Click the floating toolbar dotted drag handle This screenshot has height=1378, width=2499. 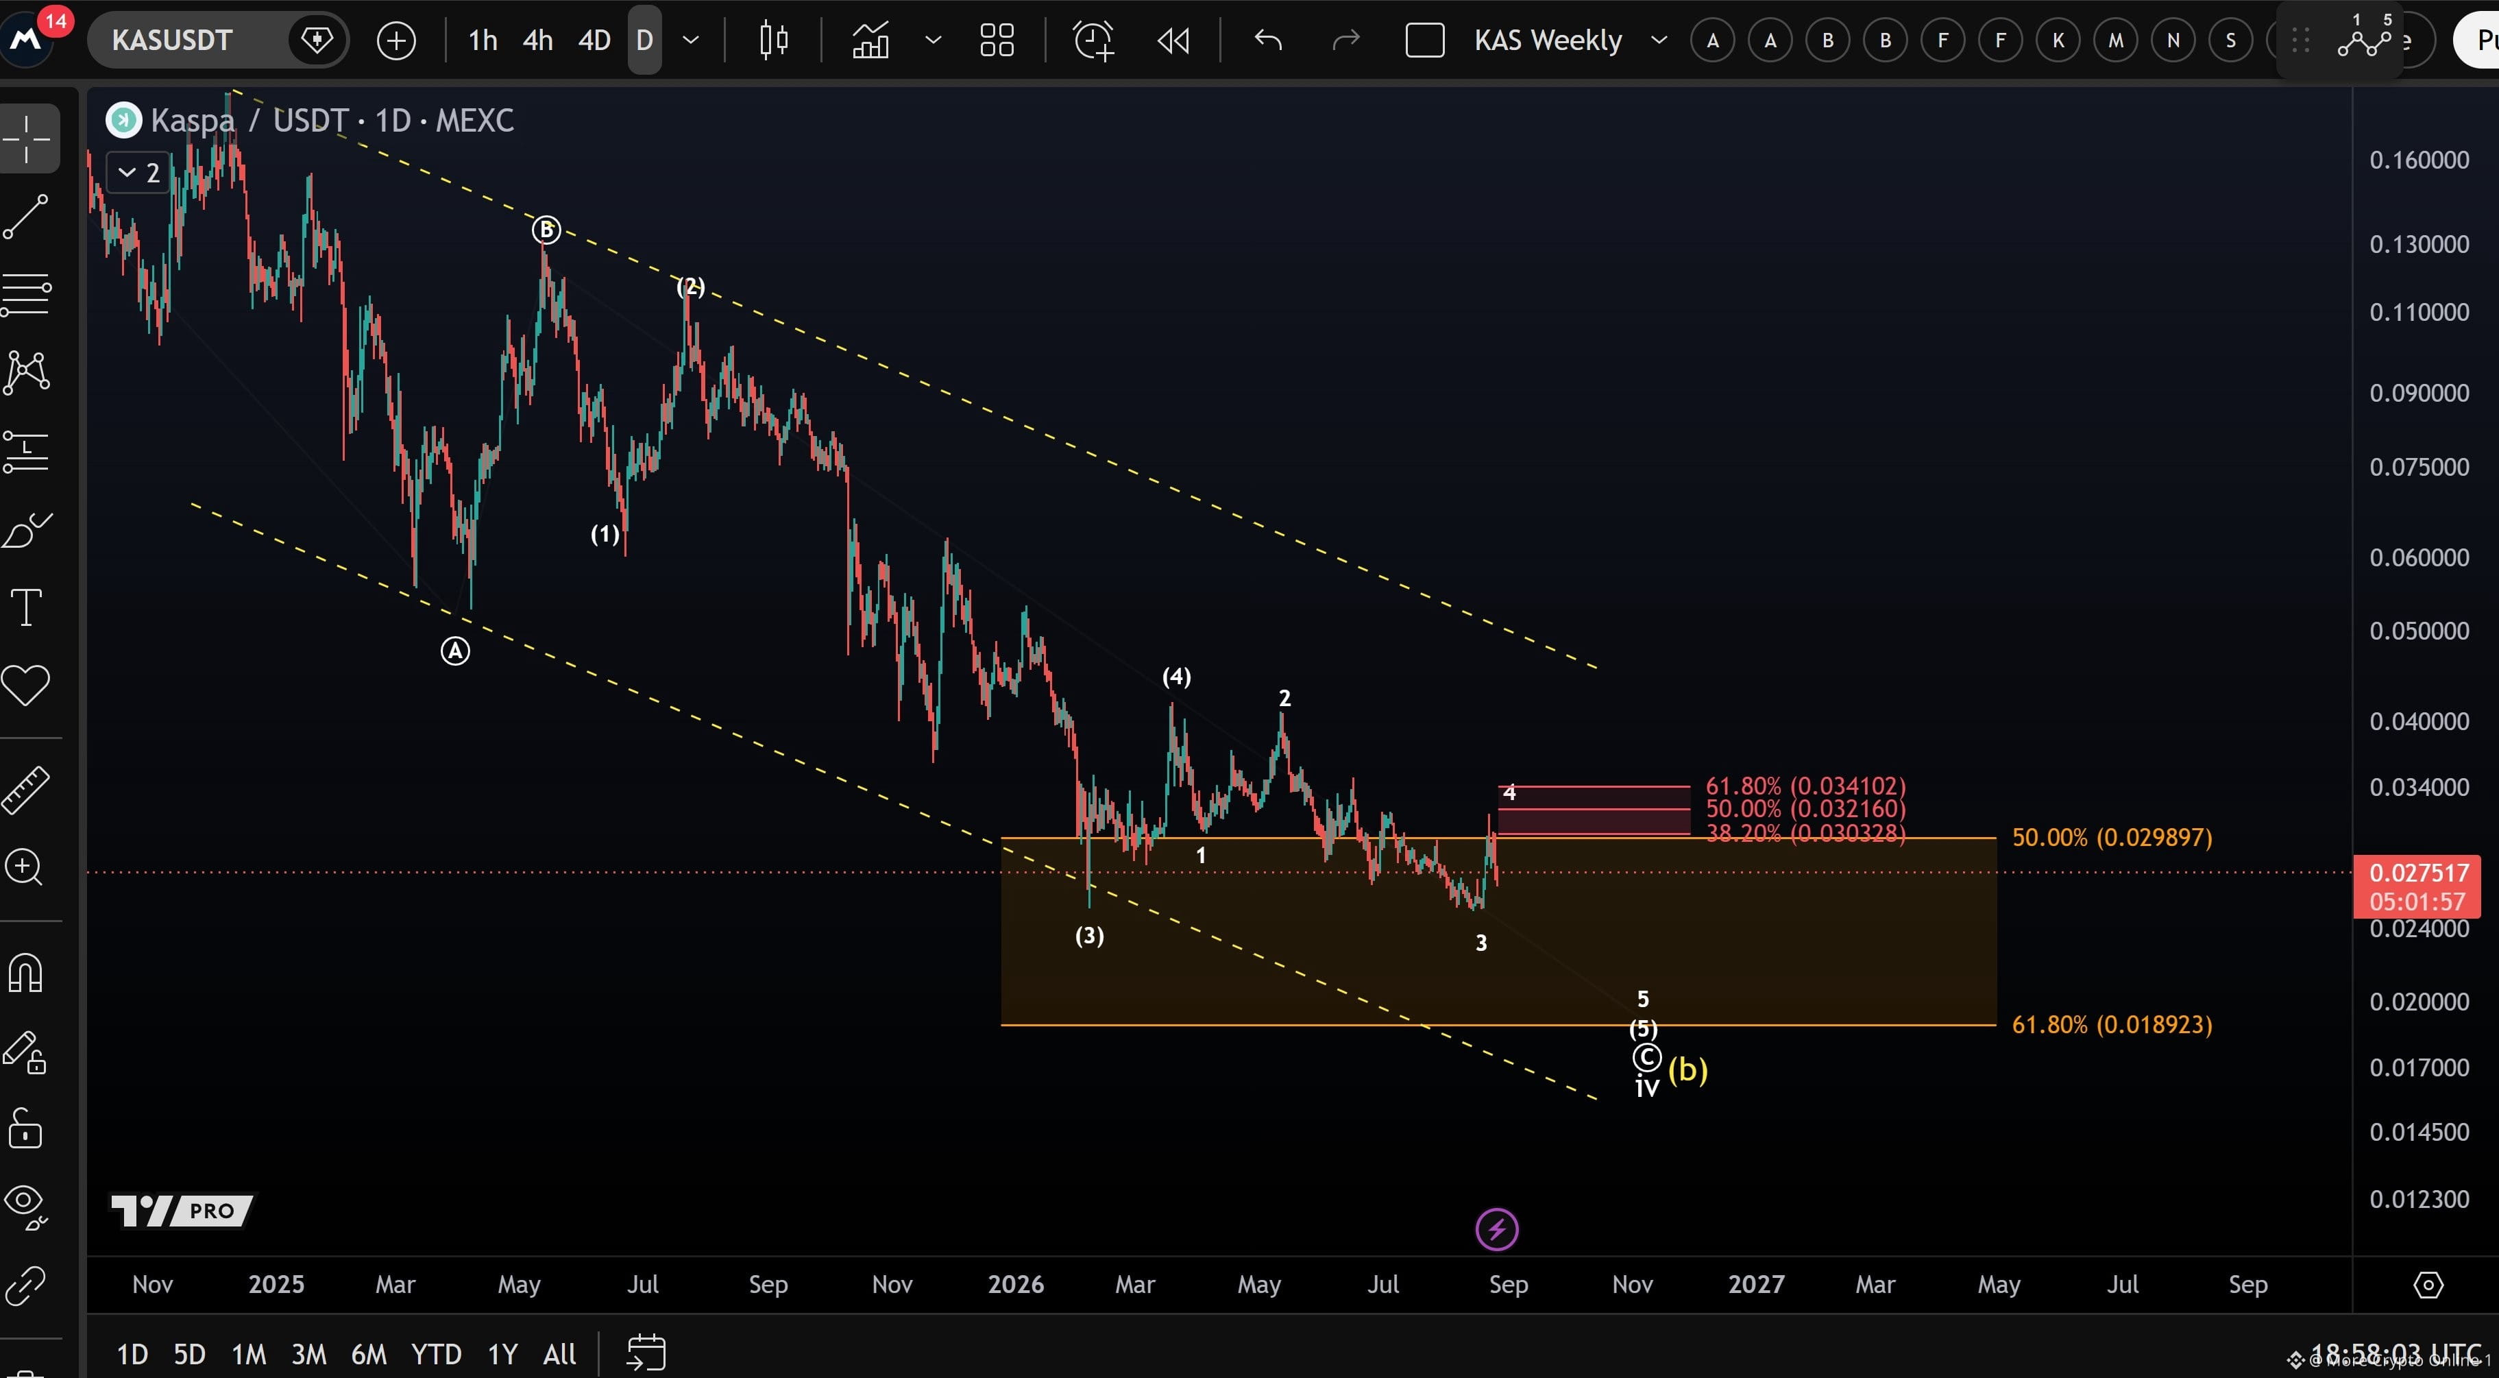coord(2300,40)
